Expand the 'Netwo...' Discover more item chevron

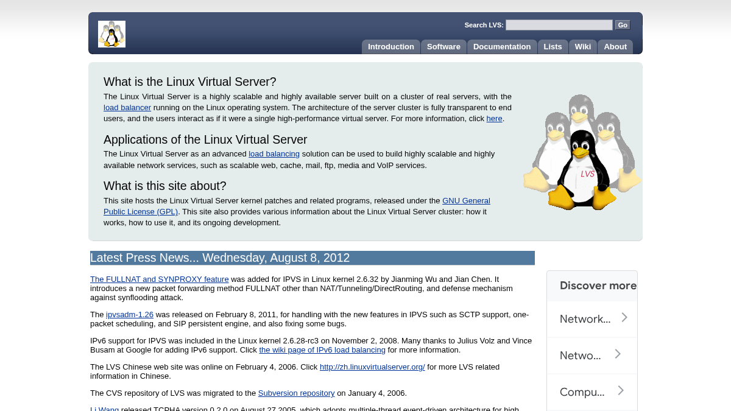tap(618, 354)
